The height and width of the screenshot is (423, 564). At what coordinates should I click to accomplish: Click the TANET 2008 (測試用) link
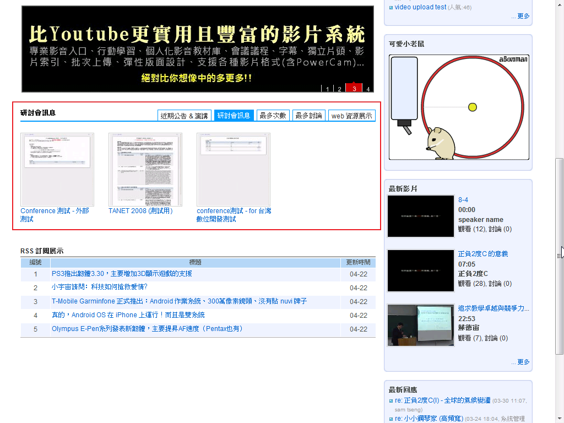(140, 211)
